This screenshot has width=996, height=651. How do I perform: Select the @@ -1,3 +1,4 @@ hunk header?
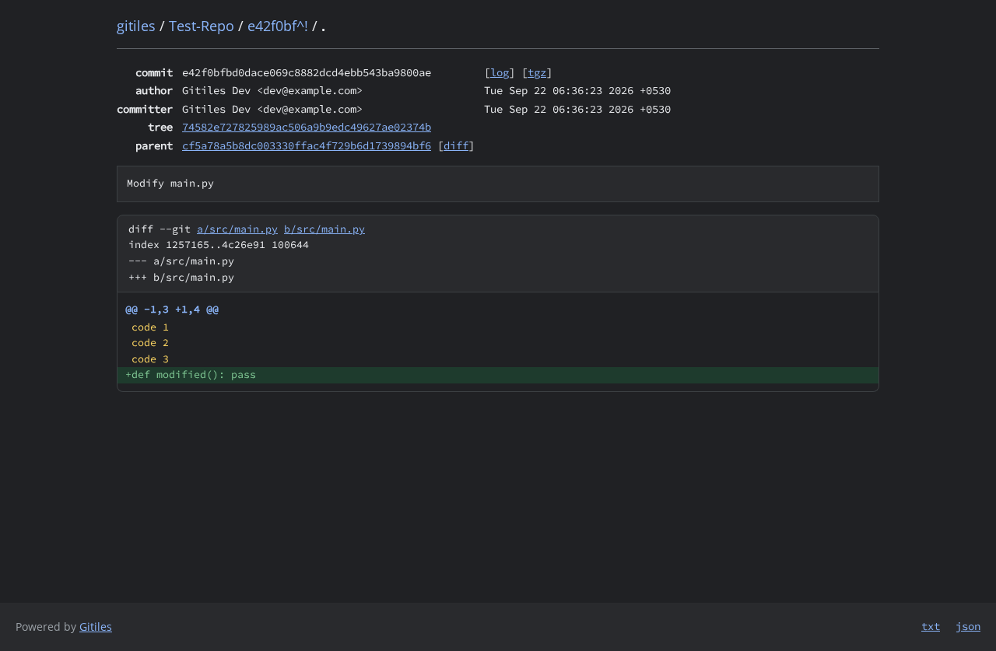click(172, 310)
